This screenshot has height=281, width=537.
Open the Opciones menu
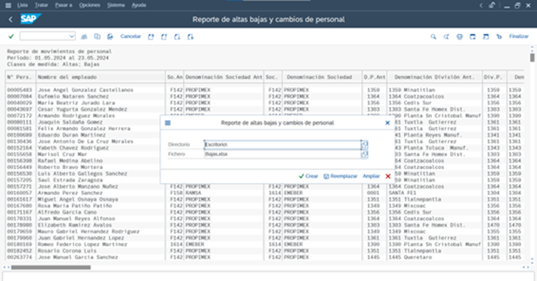[x=89, y=4]
